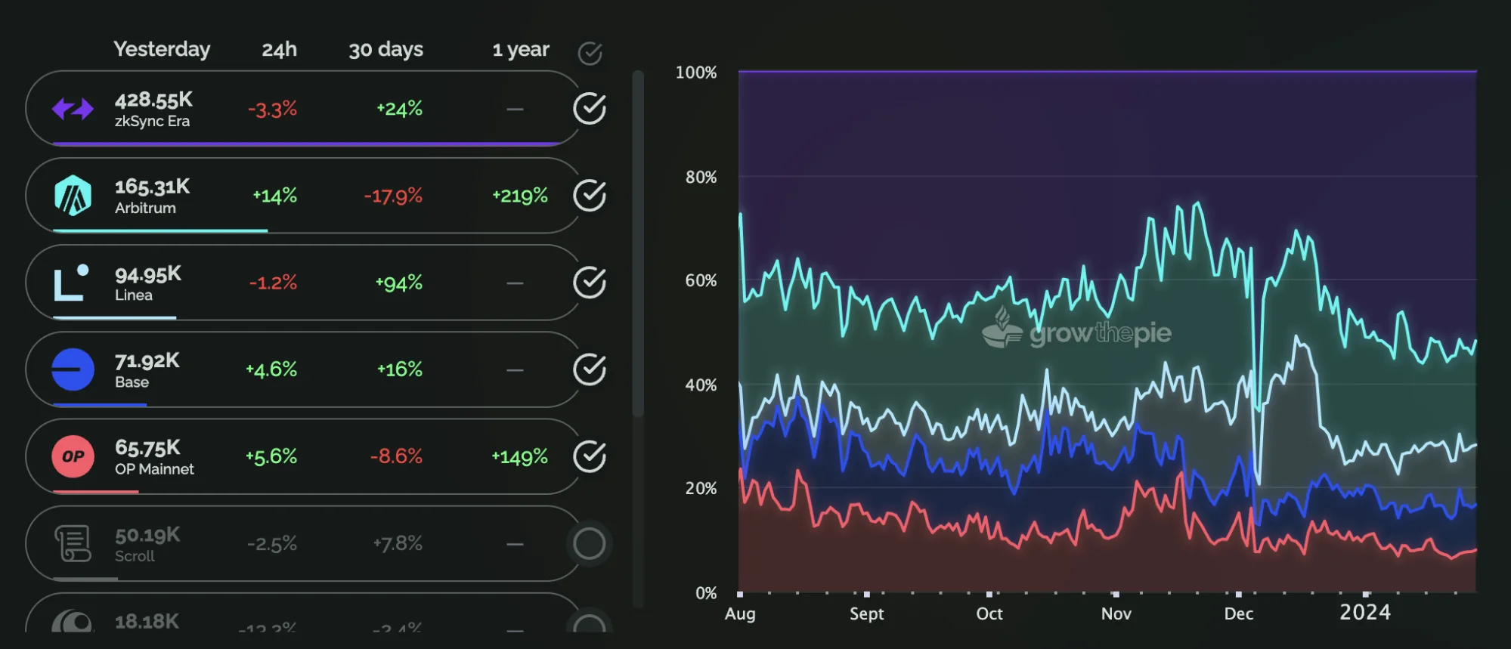Toggle the select-all chains checkmark in header
1511x649 pixels.
[x=590, y=53]
